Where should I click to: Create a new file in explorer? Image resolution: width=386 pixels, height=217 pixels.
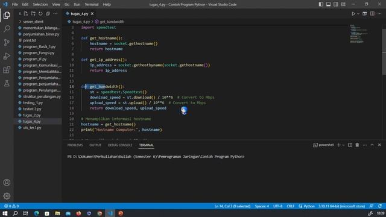[x=26, y=14]
